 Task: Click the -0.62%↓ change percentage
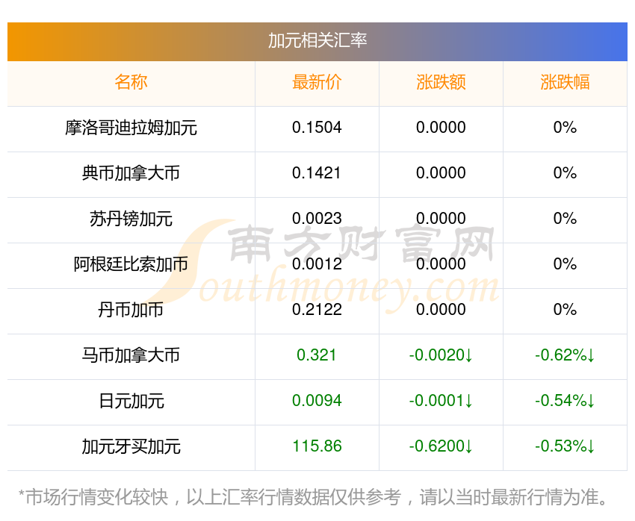566,356
